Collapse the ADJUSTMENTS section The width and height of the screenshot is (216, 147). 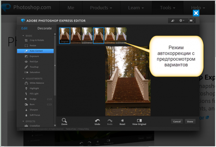click(x=23, y=79)
